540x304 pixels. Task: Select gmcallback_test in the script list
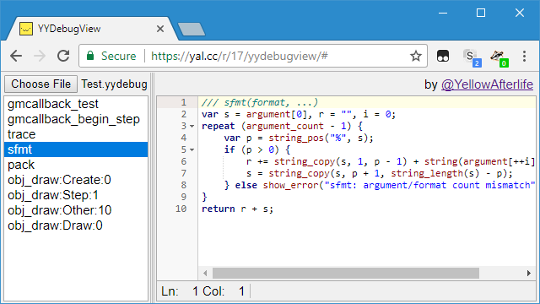pos(76,104)
